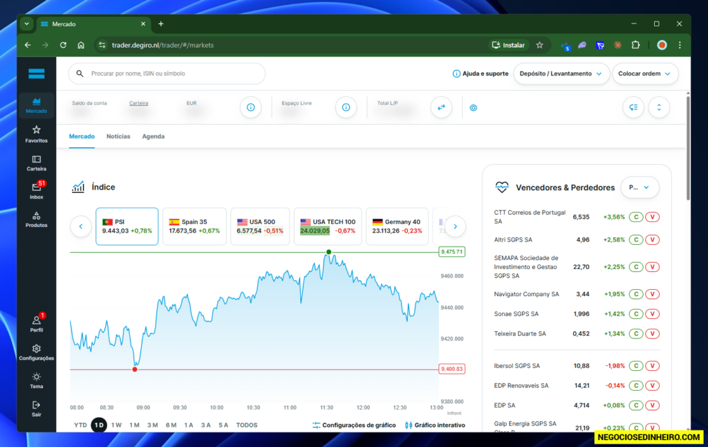
Task: Click the list settings icon in the account bar
Action: click(633, 107)
